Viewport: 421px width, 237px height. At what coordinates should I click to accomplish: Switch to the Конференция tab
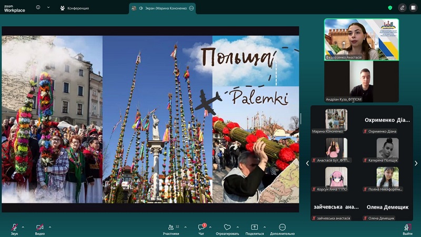tap(74, 8)
